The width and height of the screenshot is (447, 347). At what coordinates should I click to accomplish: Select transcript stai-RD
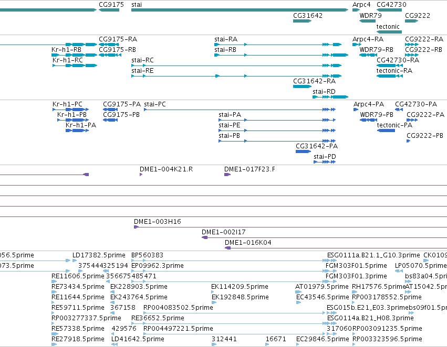pyautogui.click(x=330, y=97)
